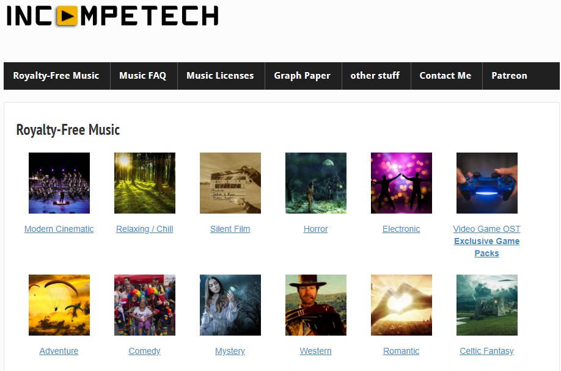Click the Comedy text link
Viewport: 561px width, 371px height.
[145, 351]
